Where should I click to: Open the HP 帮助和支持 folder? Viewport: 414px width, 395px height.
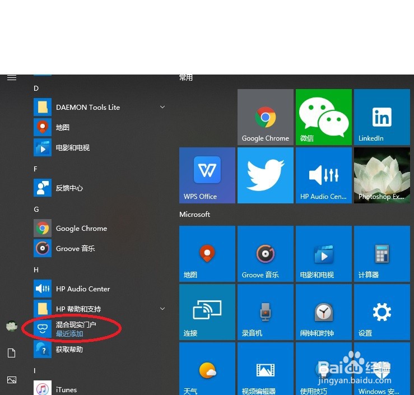point(99,309)
